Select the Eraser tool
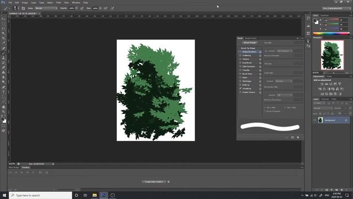 click(3, 67)
